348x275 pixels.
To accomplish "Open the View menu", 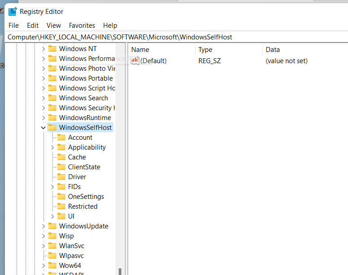I will click(x=54, y=26).
